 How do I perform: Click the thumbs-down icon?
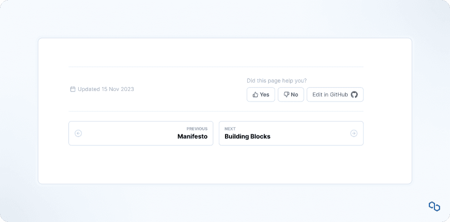(287, 95)
